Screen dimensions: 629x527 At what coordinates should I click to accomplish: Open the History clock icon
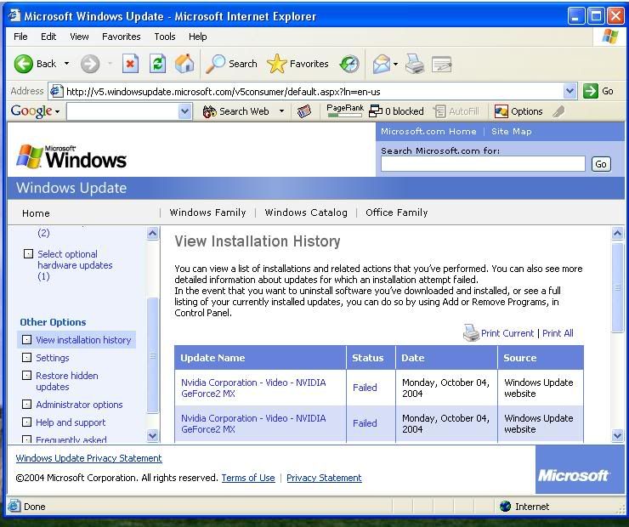(x=349, y=64)
